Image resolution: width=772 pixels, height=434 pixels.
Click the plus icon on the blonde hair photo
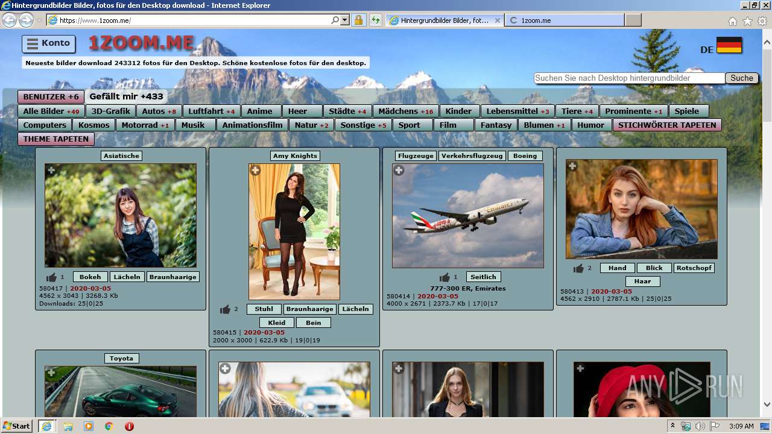pyautogui.click(x=225, y=368)
